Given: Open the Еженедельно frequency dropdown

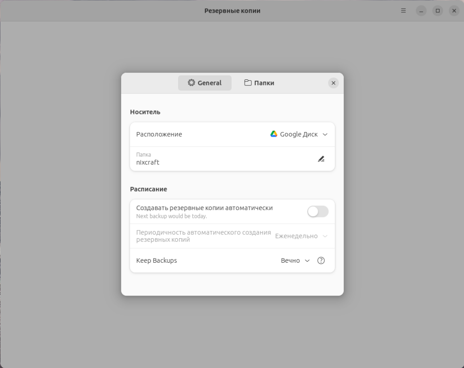Looking at the screenshot, I should point(301,236).
